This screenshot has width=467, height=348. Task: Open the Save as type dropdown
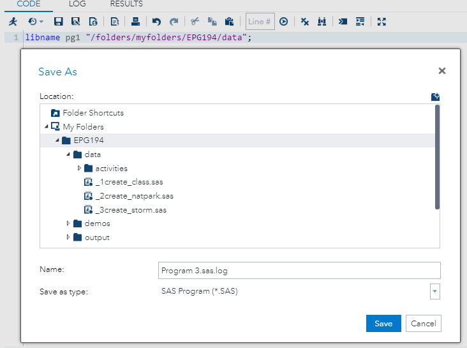pyautogui.click(x=434, y=292)
